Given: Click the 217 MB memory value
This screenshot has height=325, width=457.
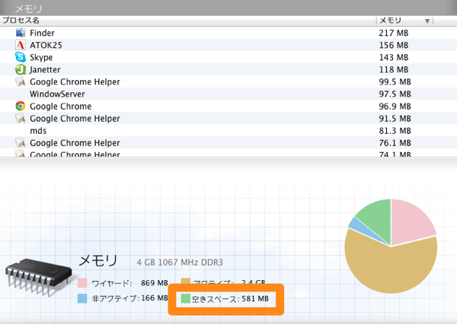Looking at the screenshot, I should (394, 33).
